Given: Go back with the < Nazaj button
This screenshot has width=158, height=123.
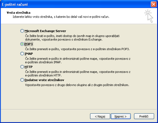Looking at the screenshot, I should click(100, 116).
